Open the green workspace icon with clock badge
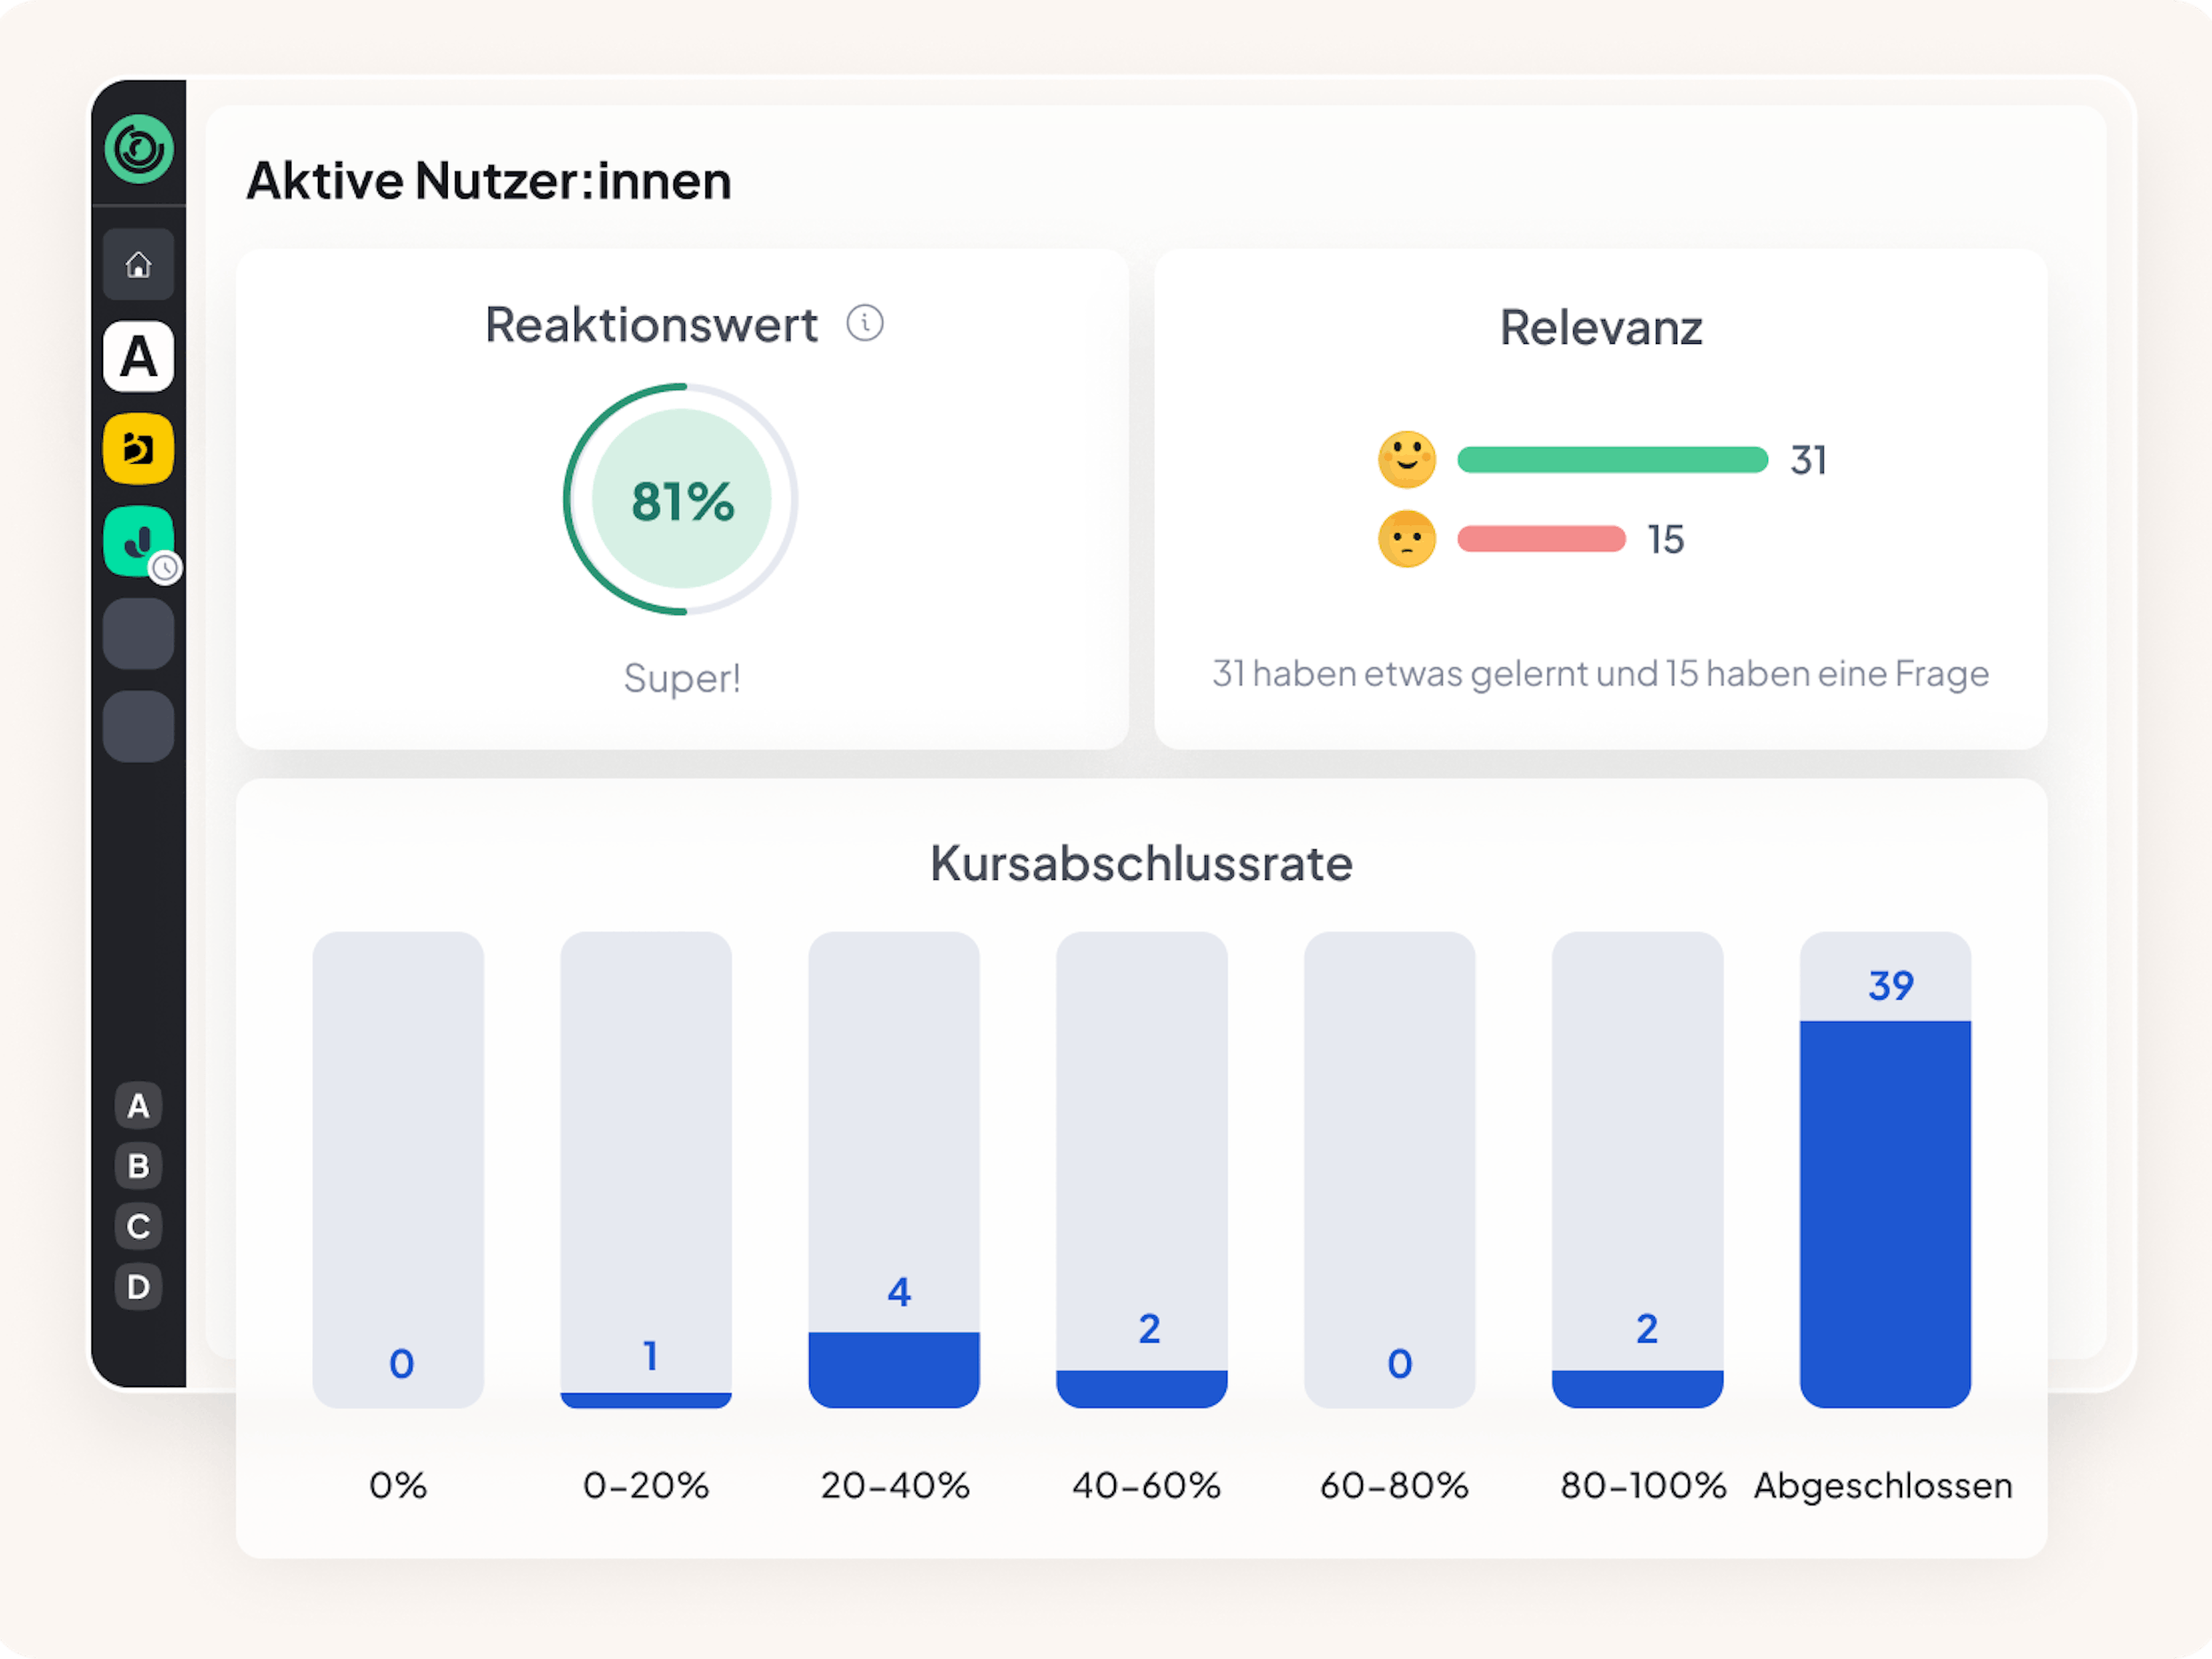The height and width of the screenshot is (1659, 2212). (138, 541)
